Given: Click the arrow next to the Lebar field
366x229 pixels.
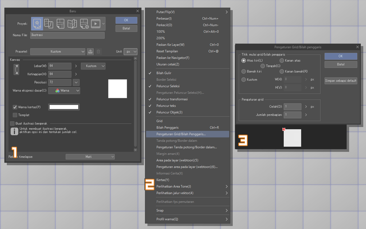Looking at the screenshot, I should 76,66.
